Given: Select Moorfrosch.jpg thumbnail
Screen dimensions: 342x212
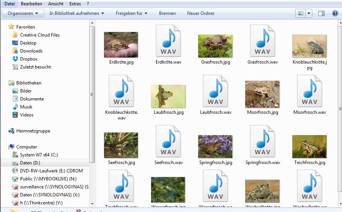Looking at the screenshot, I should [x=262, y=94].
